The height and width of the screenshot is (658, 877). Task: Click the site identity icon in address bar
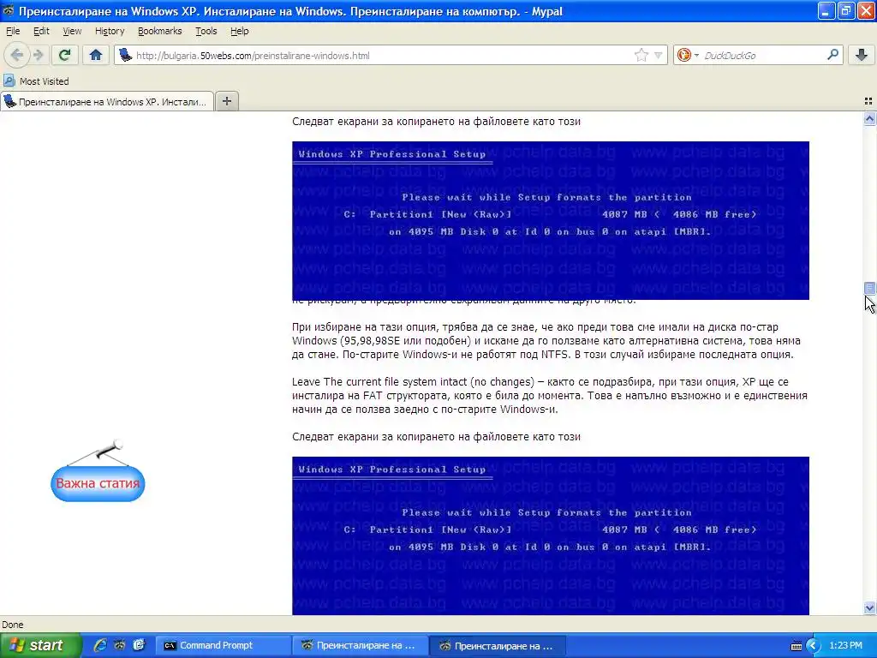click(x=125, y=55)
